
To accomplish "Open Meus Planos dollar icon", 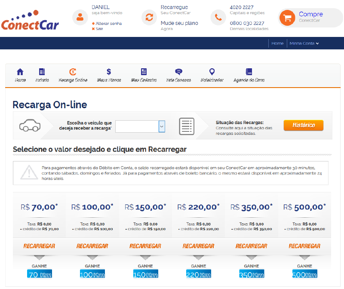I will tap(109, 72).
